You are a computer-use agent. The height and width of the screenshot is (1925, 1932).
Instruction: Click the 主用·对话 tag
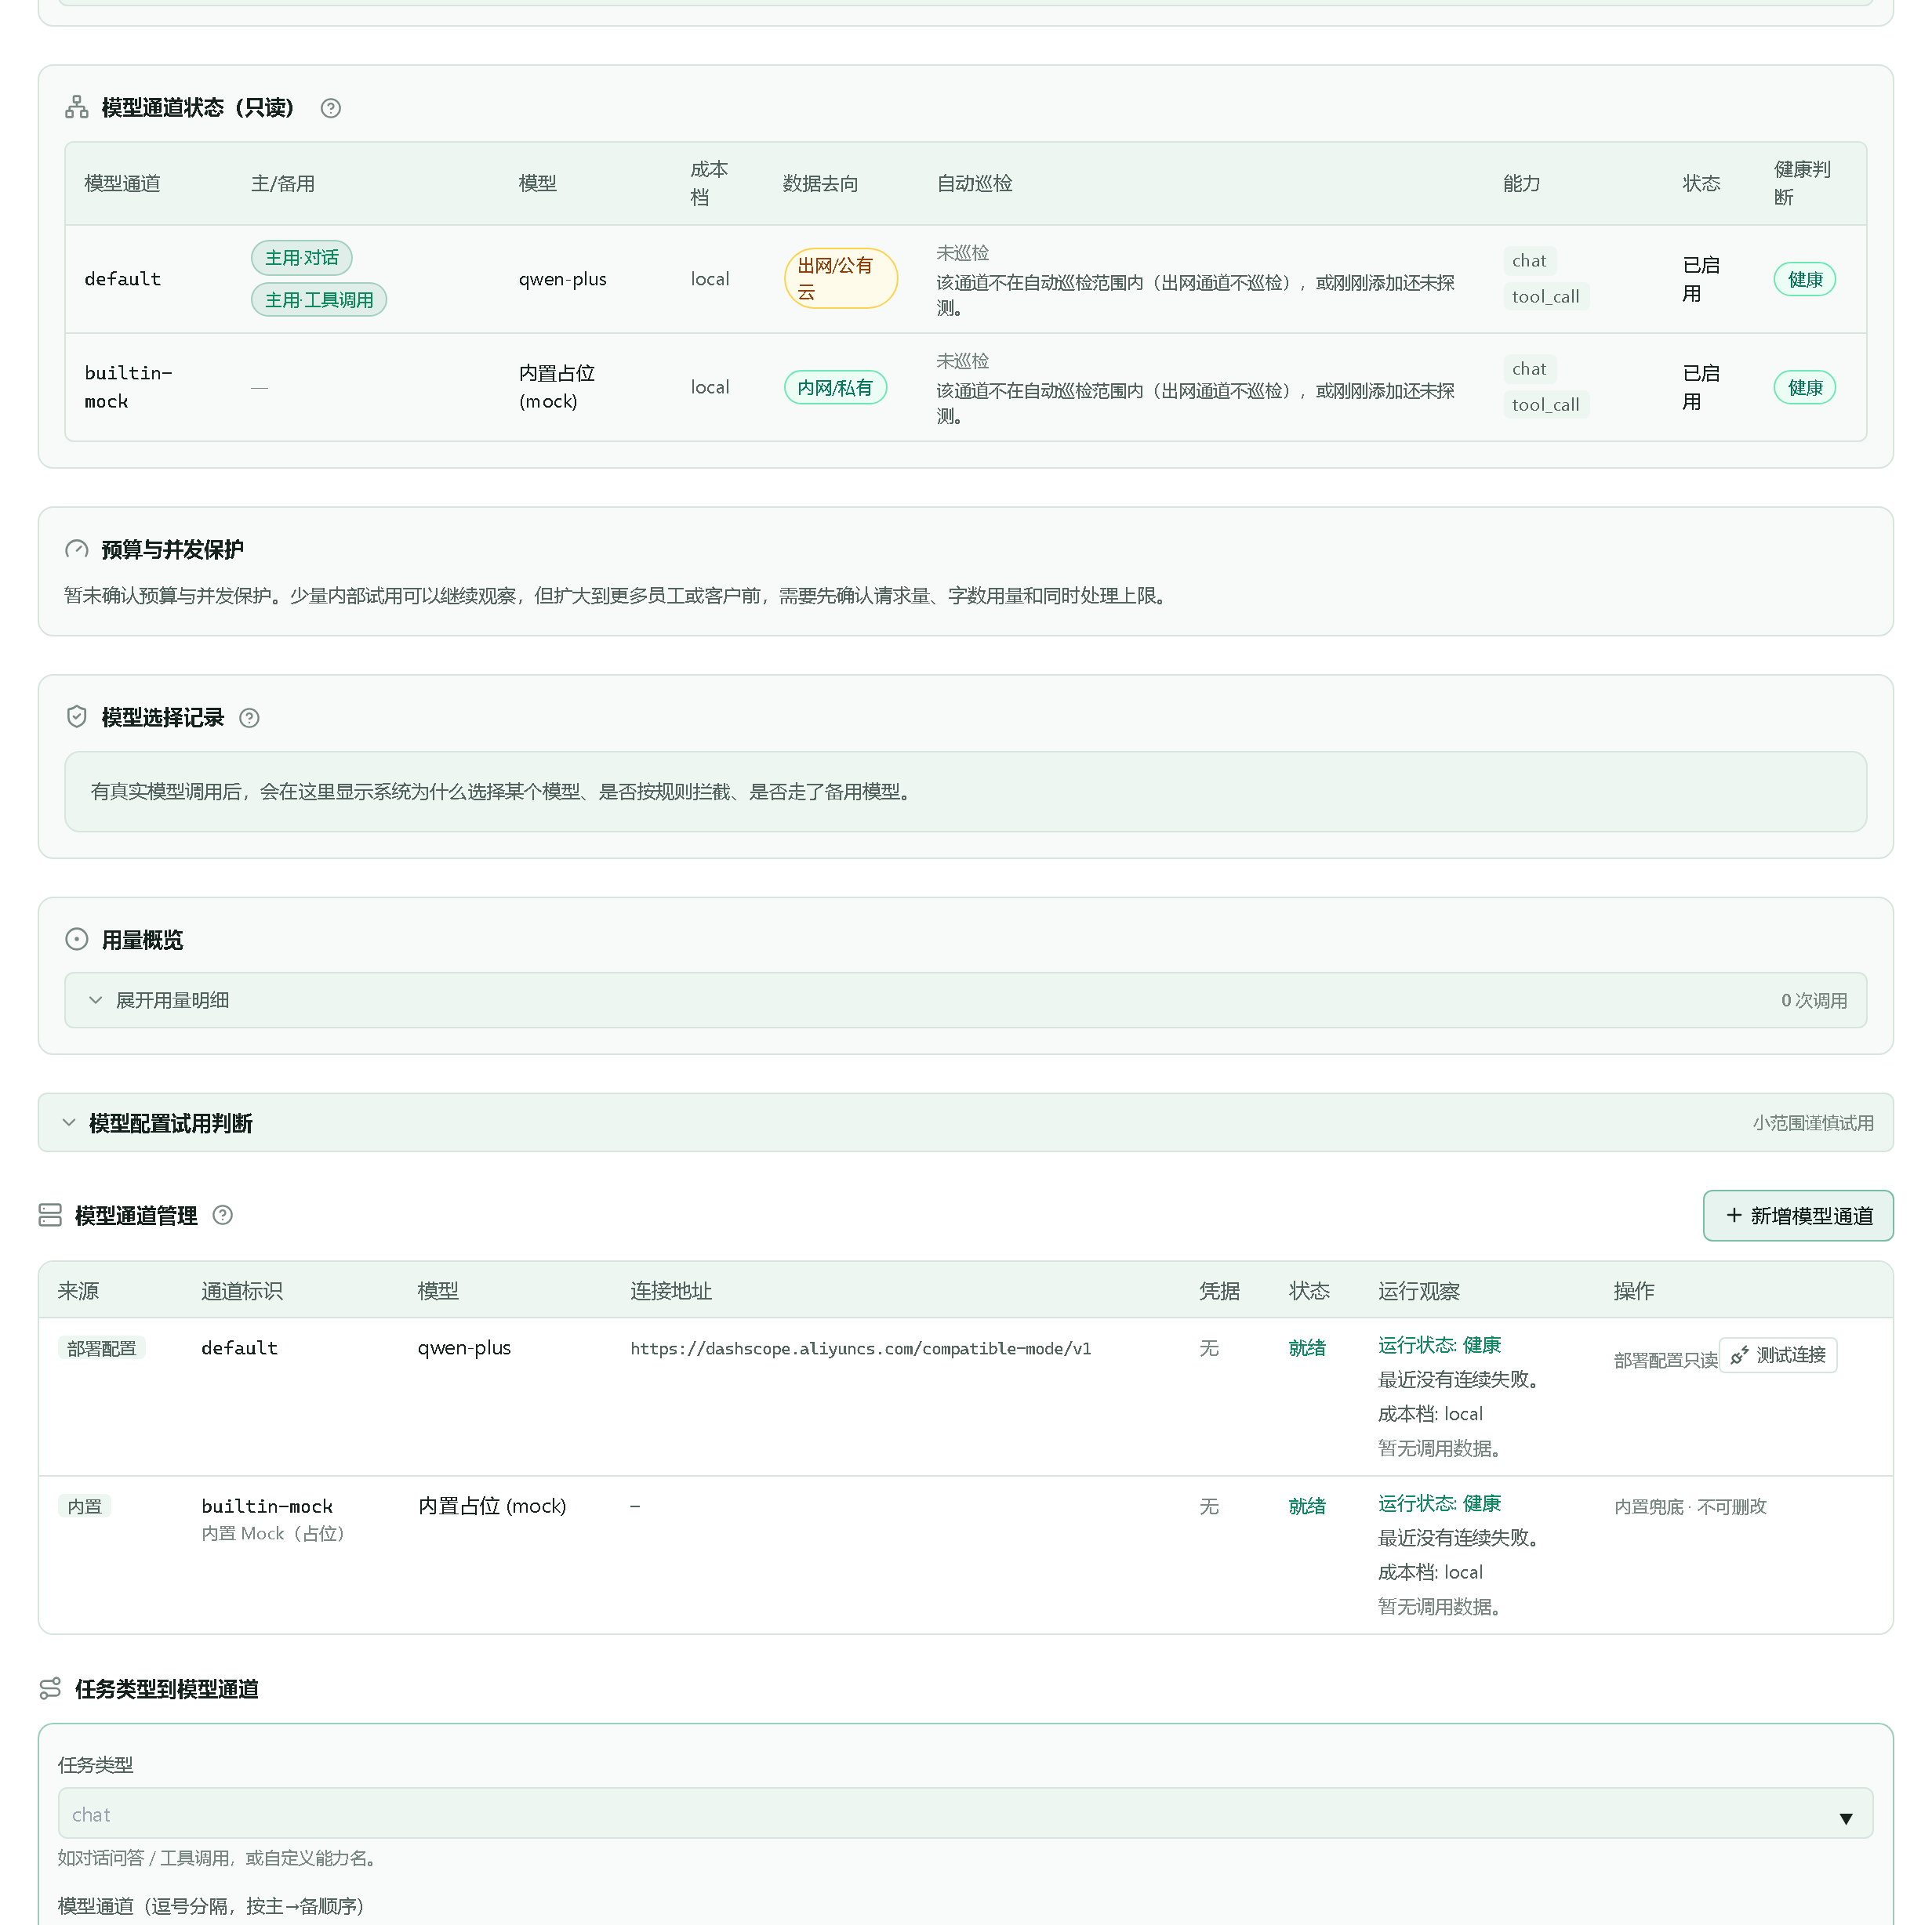(302, 258)
